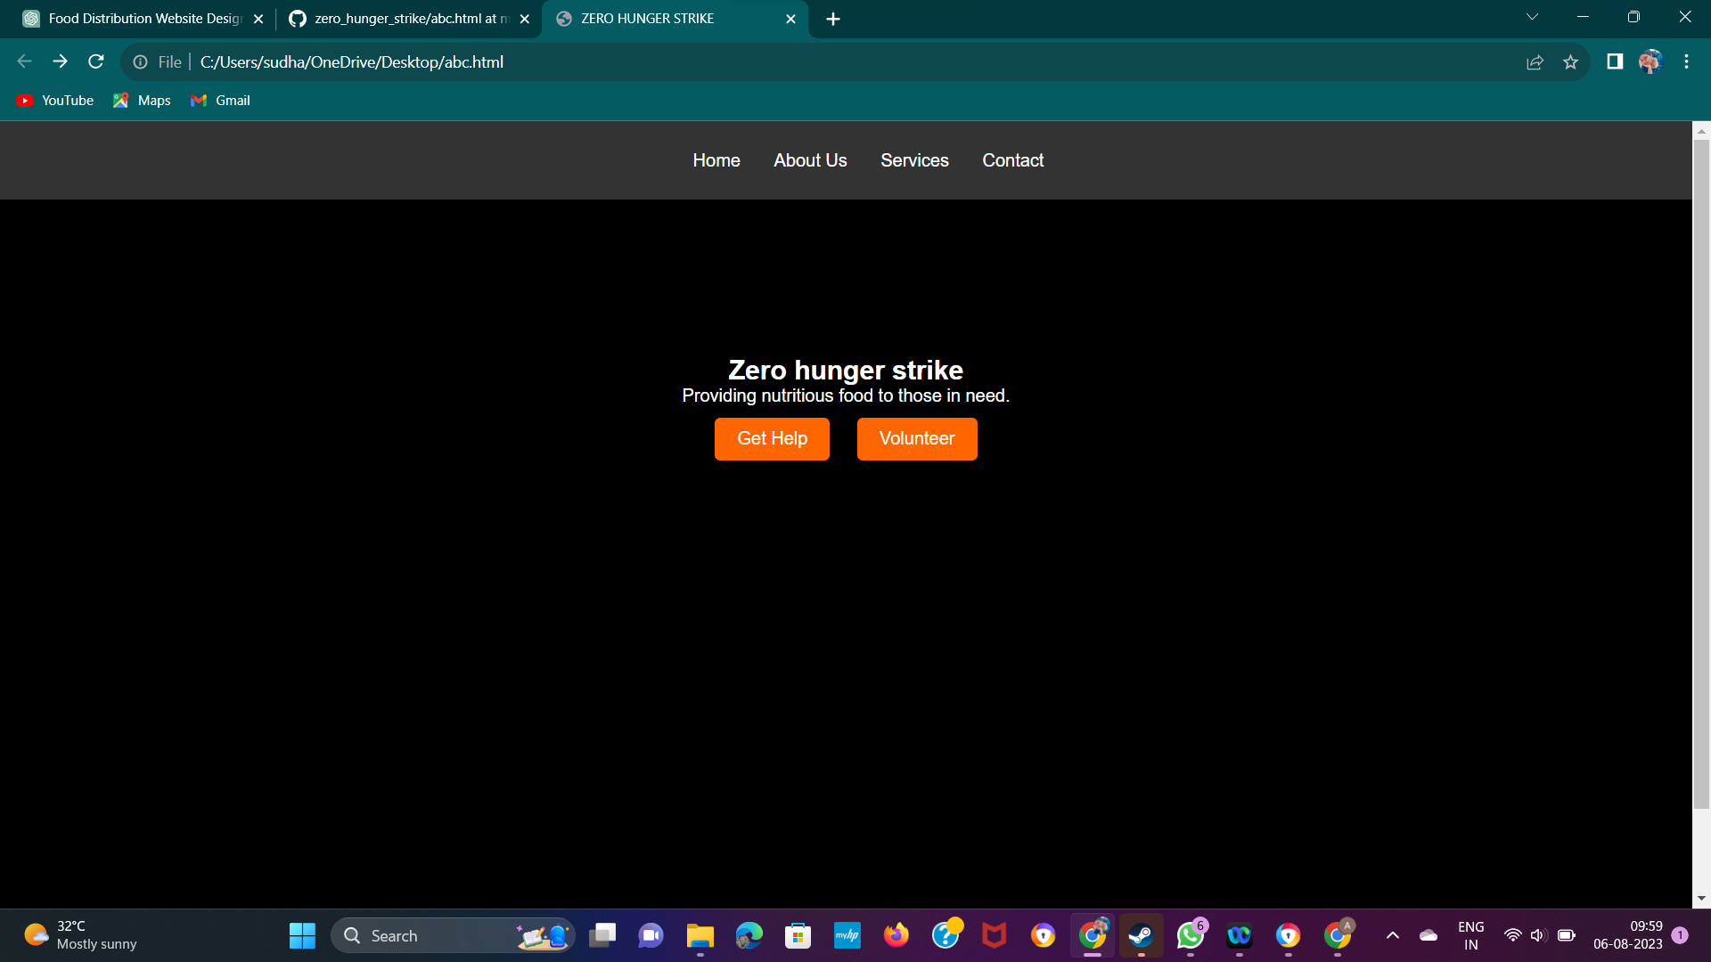Launch Firefox from the taskbar
Screen dimensions: 1711x962
[896, 935]
